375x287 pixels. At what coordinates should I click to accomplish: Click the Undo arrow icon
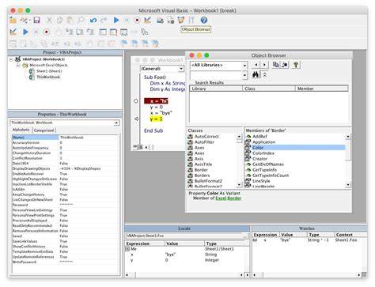[93, 20]
